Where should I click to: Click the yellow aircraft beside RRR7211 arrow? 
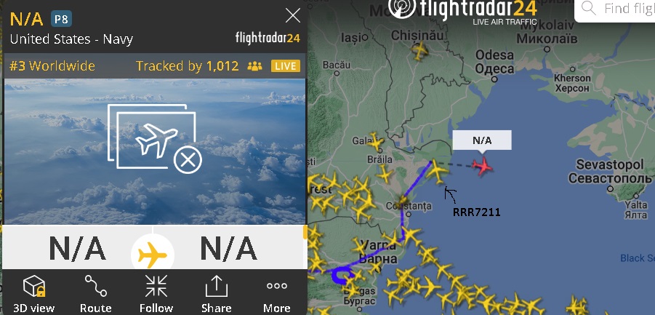[x=438, y=171]
